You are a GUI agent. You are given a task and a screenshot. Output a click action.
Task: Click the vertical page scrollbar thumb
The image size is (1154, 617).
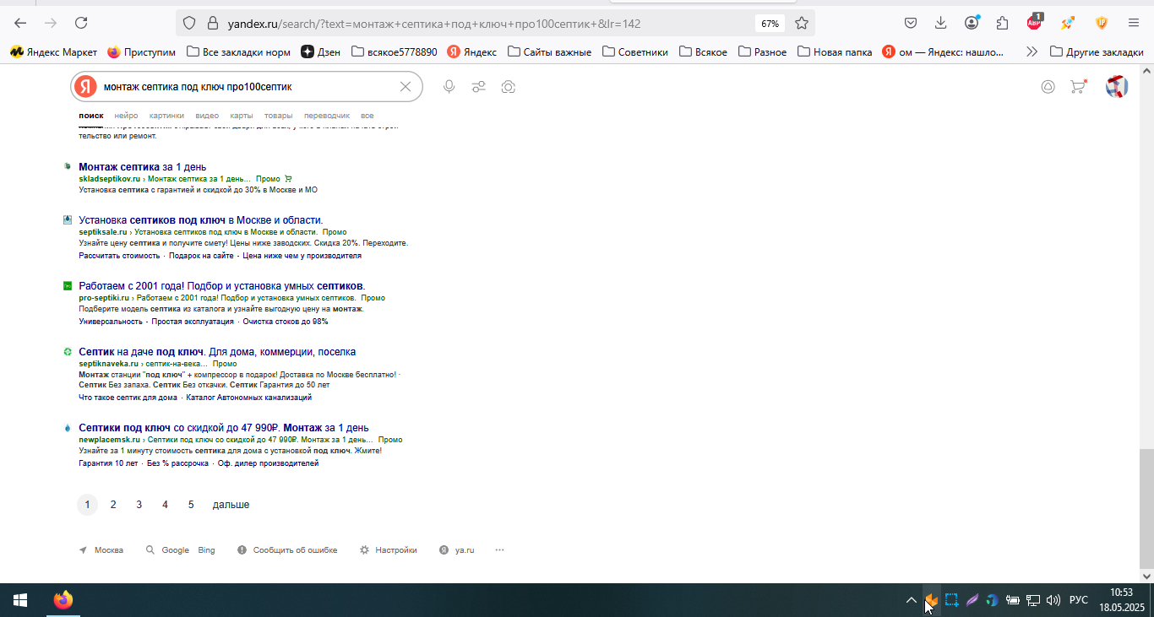point(1146,509)
